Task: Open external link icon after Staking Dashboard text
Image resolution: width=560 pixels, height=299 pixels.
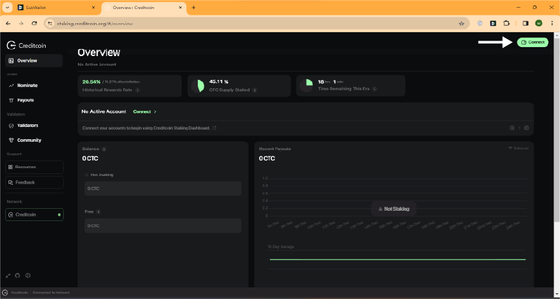Action: [x=215, y=128]
